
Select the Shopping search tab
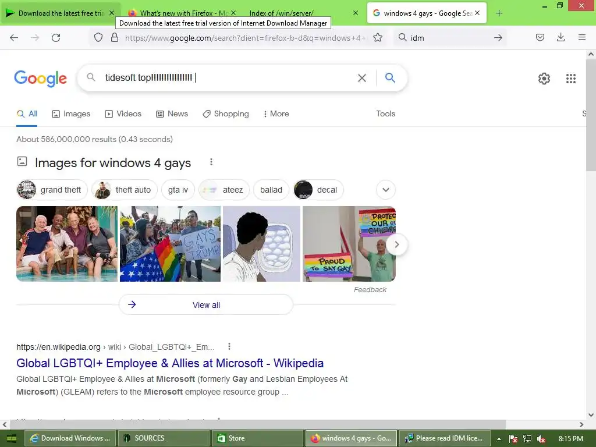[226, 113]
